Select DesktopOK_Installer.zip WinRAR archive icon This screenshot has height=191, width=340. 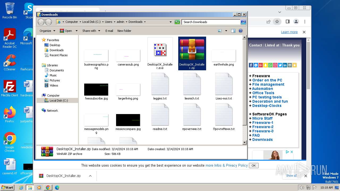click(192, 50)
